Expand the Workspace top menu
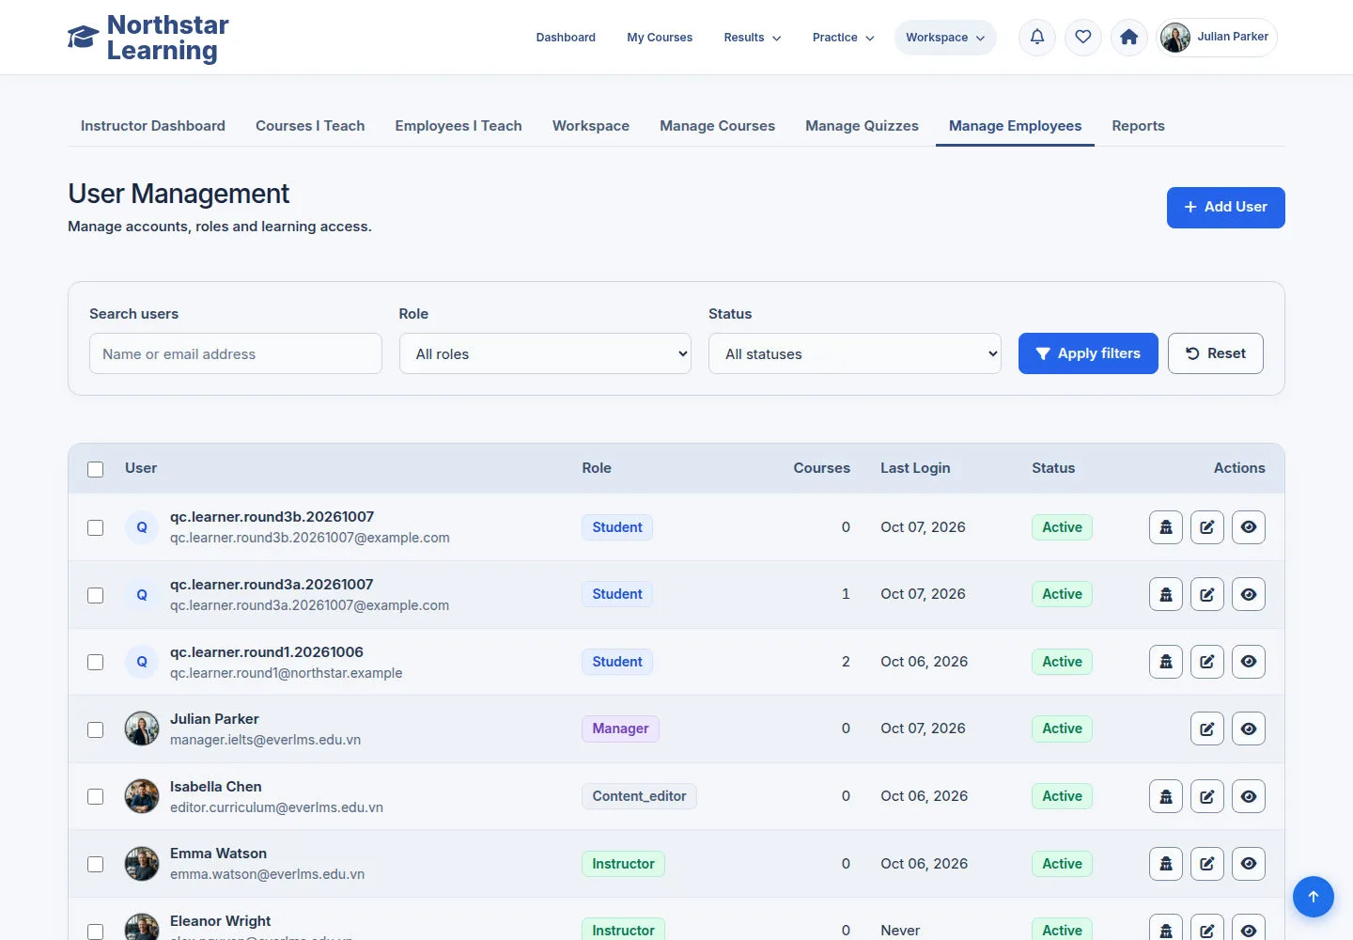 click(x=945, y=38)
